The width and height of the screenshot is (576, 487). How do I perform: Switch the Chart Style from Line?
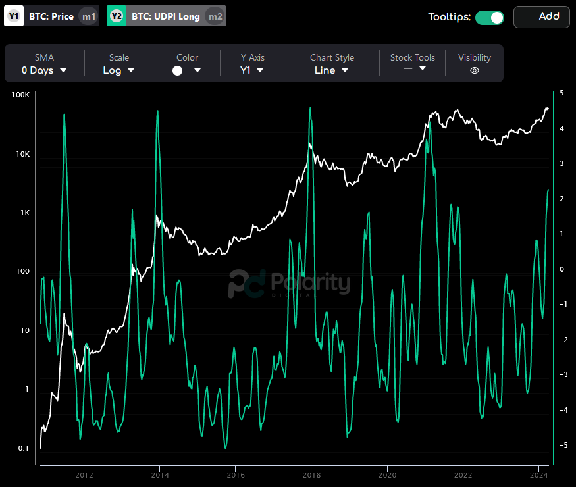(x=331, y=69)
